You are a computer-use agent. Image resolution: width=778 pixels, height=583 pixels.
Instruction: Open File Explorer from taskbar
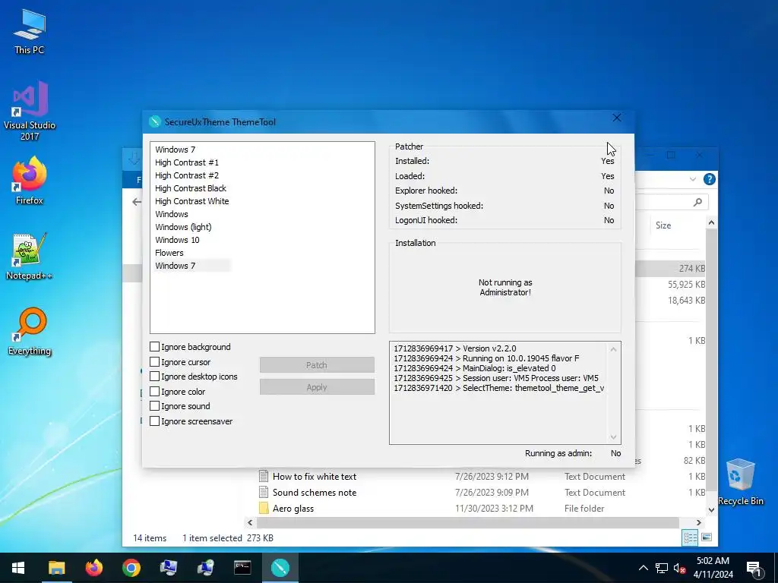click(x=56, y=568)
